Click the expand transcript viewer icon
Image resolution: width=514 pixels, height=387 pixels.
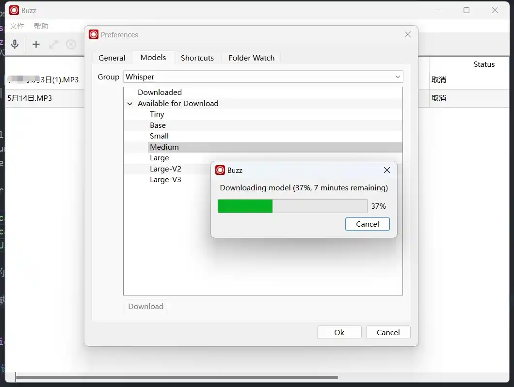tap(53, 45)
